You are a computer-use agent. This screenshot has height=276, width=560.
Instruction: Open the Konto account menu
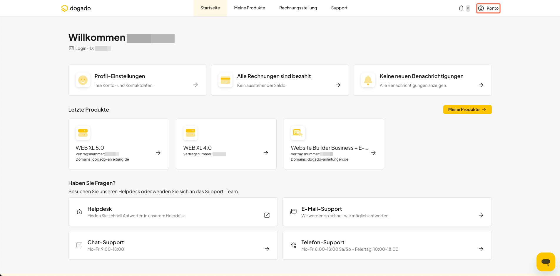[x=488, y=8]
